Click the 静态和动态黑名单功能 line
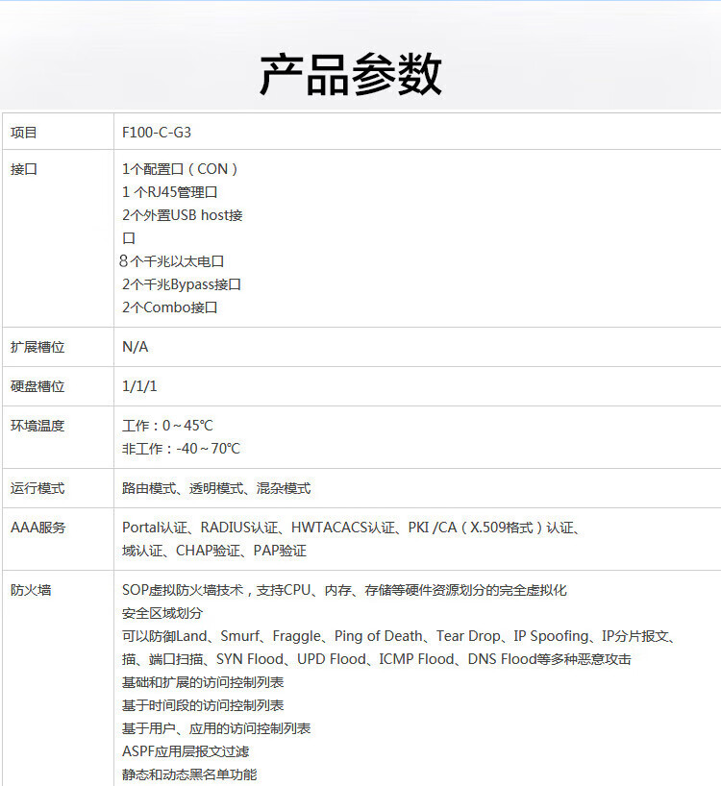Viewport: 721px width, 786px height. pos(189,774)
